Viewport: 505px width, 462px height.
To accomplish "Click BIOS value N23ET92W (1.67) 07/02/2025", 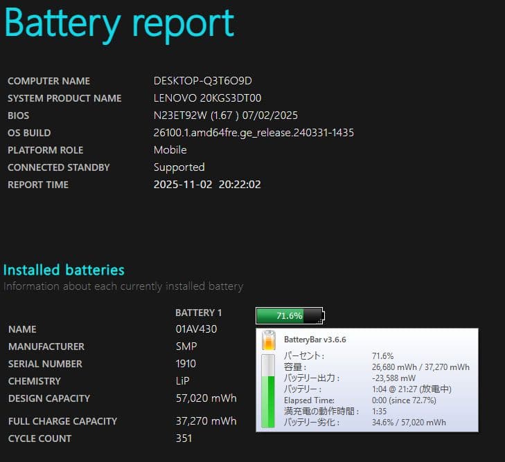I will tap(226, 115).
